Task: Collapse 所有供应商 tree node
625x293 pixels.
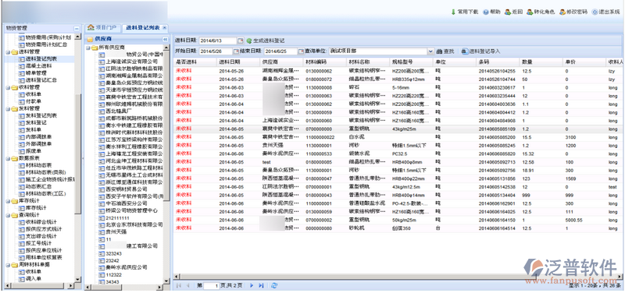Action: click(x=88, y=48)
